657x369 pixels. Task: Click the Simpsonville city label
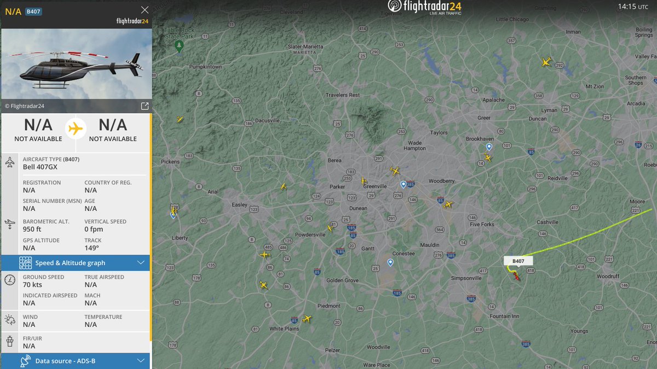click(x=466, y=278)
